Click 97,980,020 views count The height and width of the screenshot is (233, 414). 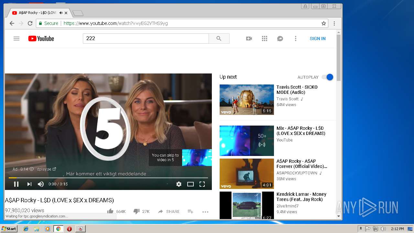(25, 210)
